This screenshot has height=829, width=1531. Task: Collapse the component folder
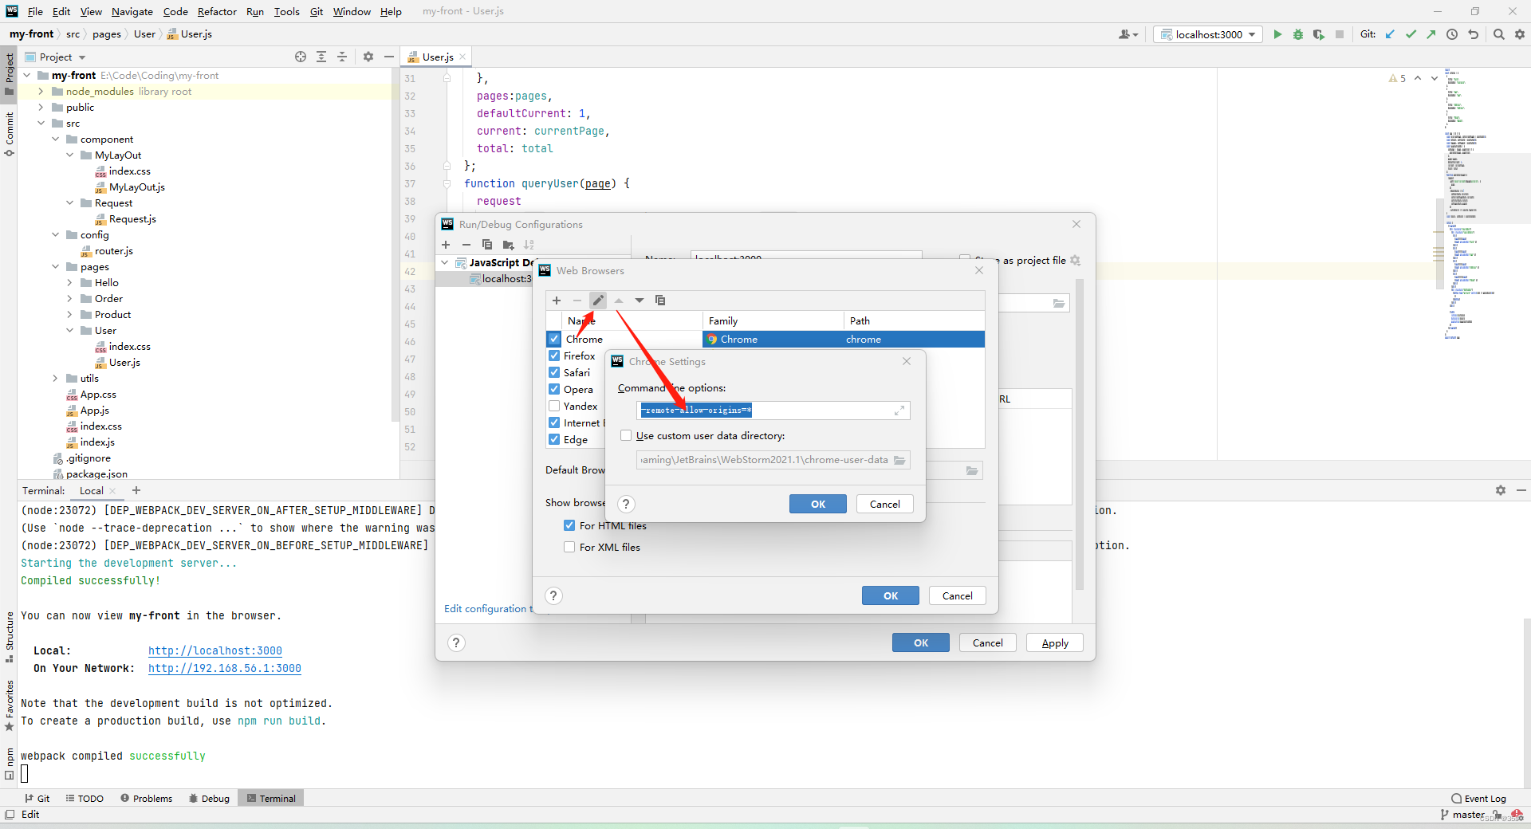(x=54, y=139)
